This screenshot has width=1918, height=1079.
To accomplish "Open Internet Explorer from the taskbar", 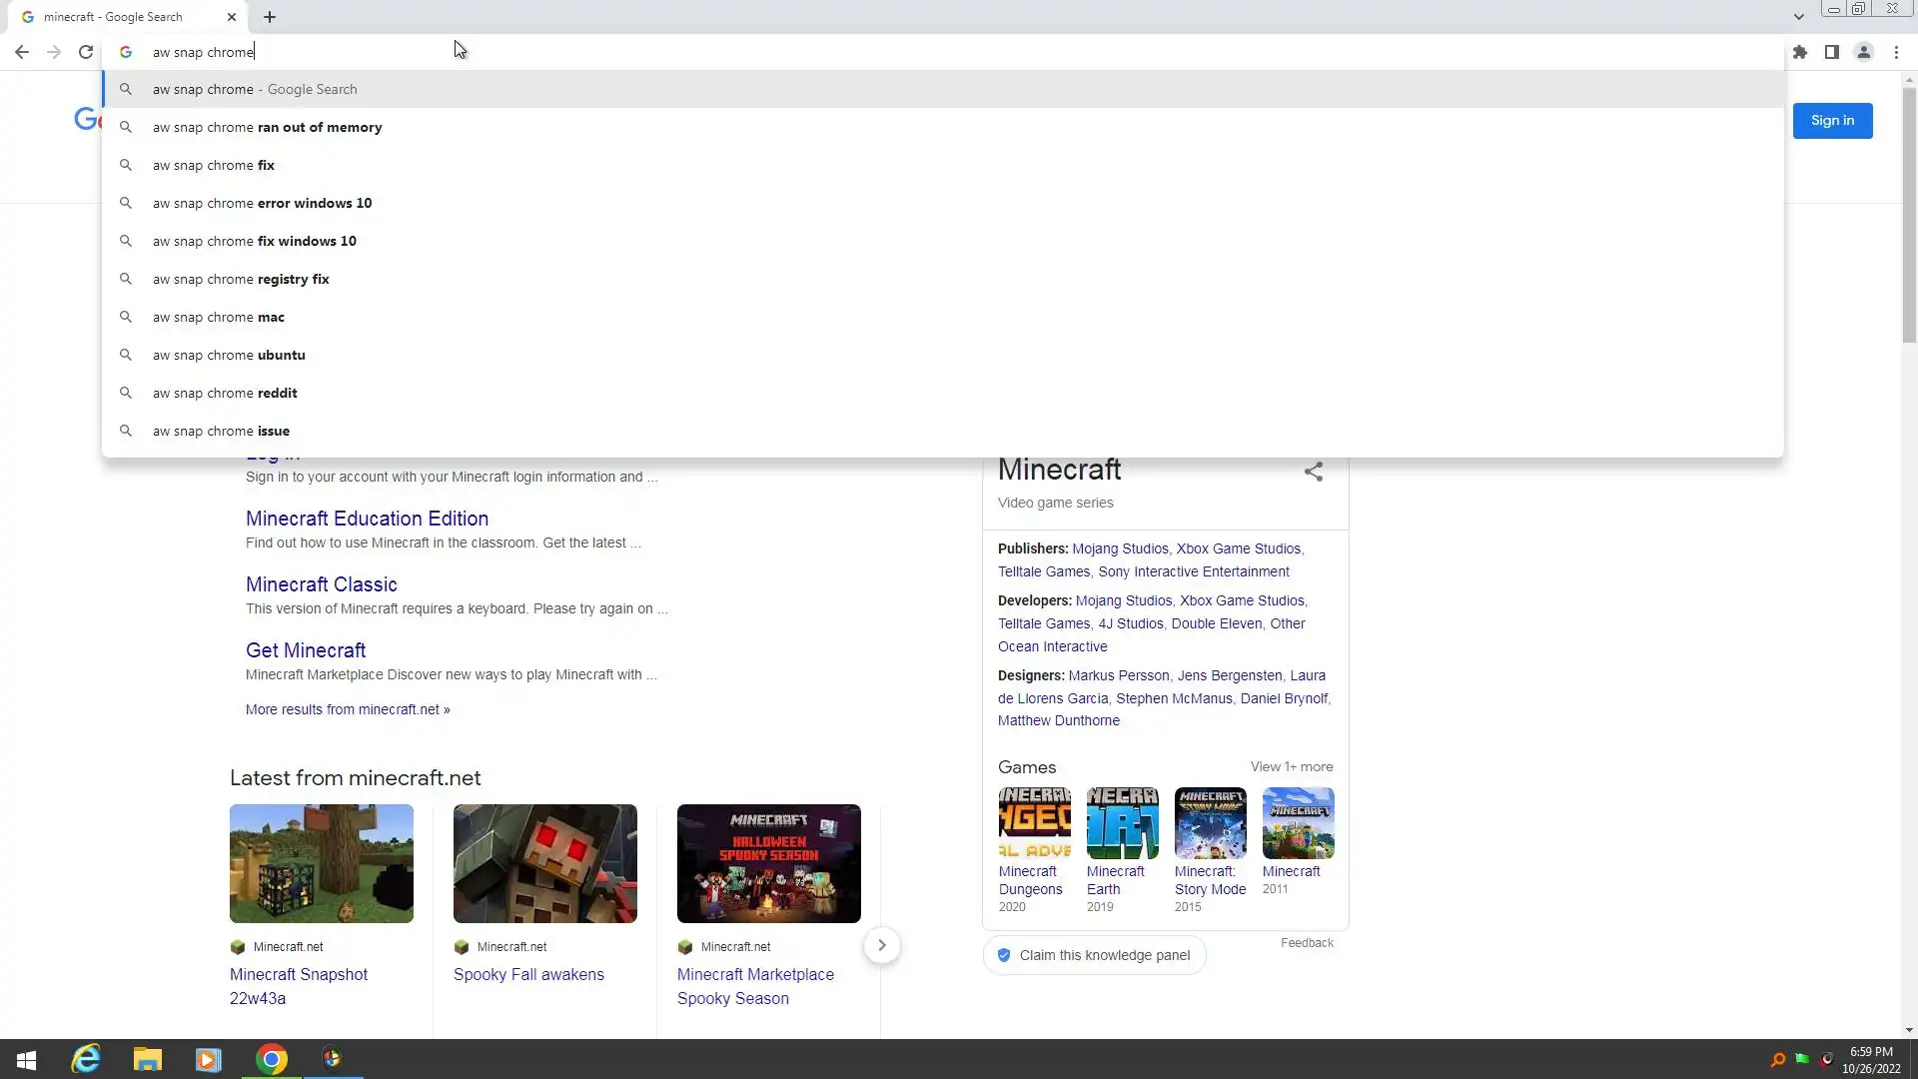I will [x=87, y=1059].
